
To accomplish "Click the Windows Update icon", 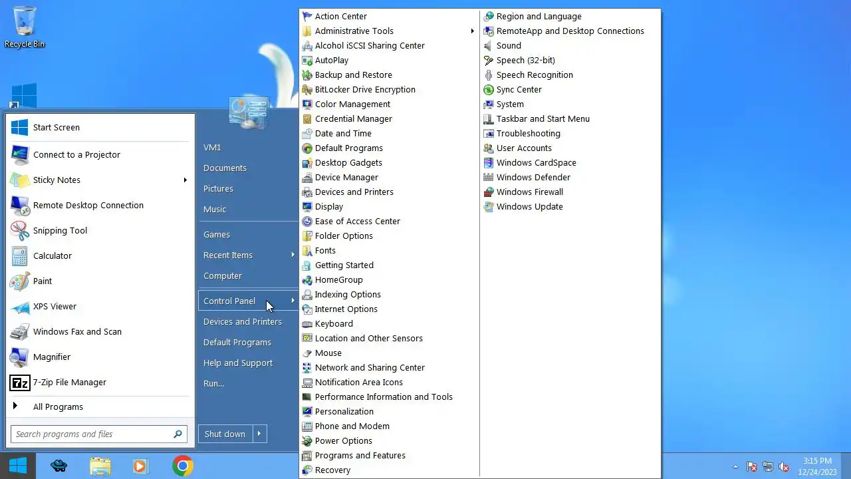I will tap(489, 206).
